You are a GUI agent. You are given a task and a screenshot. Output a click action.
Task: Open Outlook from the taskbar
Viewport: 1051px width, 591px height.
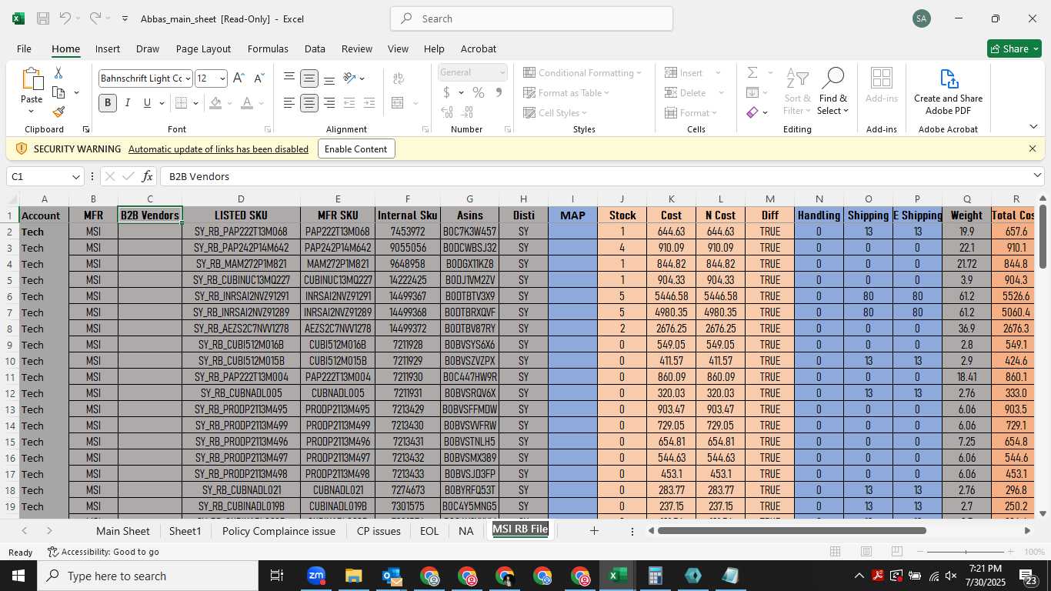pos(392,576)
